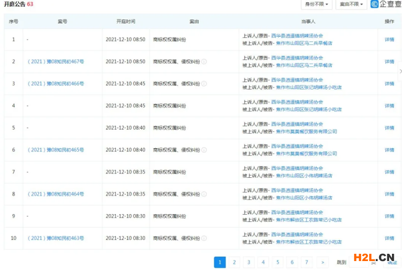Go to pagination page 7

306,262
